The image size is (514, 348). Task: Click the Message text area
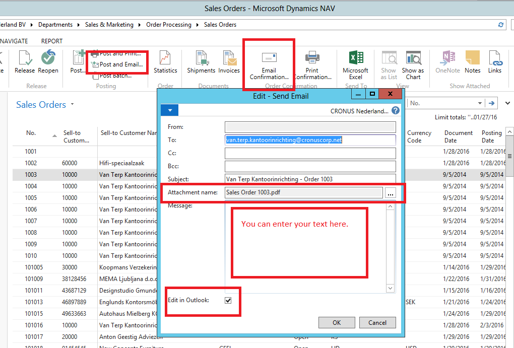305,246
